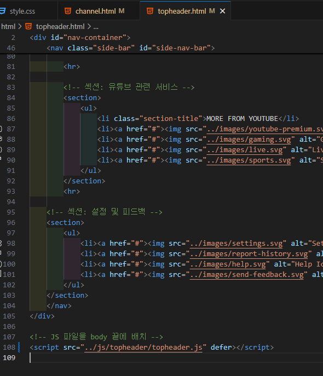Screen dimensions: 323x376
Task: Click chevron after html in breadcrumb
Action: (x=20, y=26)
